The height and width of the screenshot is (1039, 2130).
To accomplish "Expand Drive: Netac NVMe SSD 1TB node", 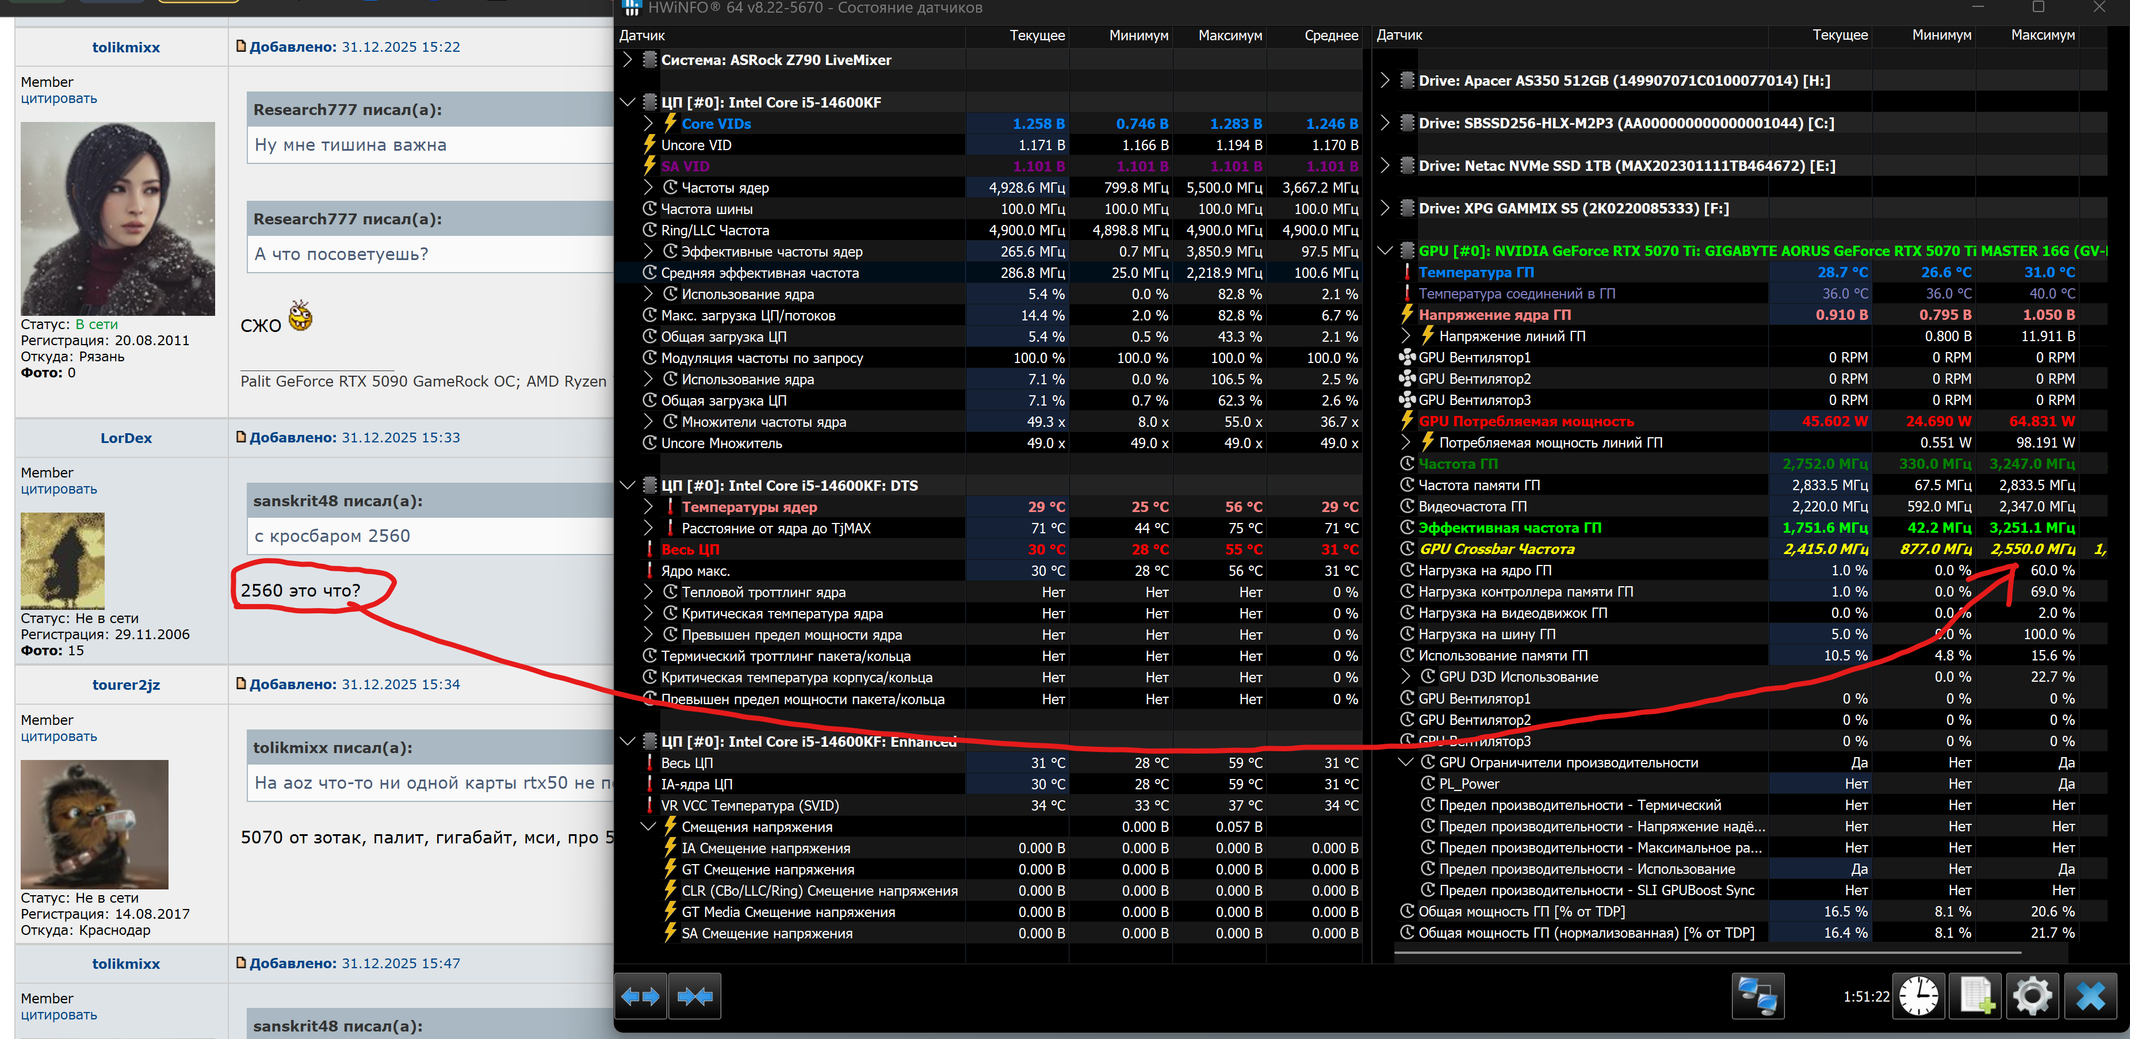I will pos(1385,166).
